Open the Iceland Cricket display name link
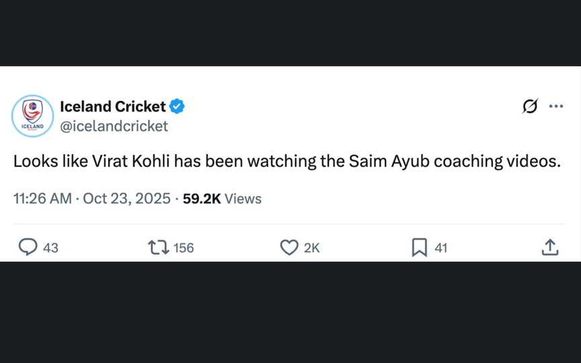 112,106
